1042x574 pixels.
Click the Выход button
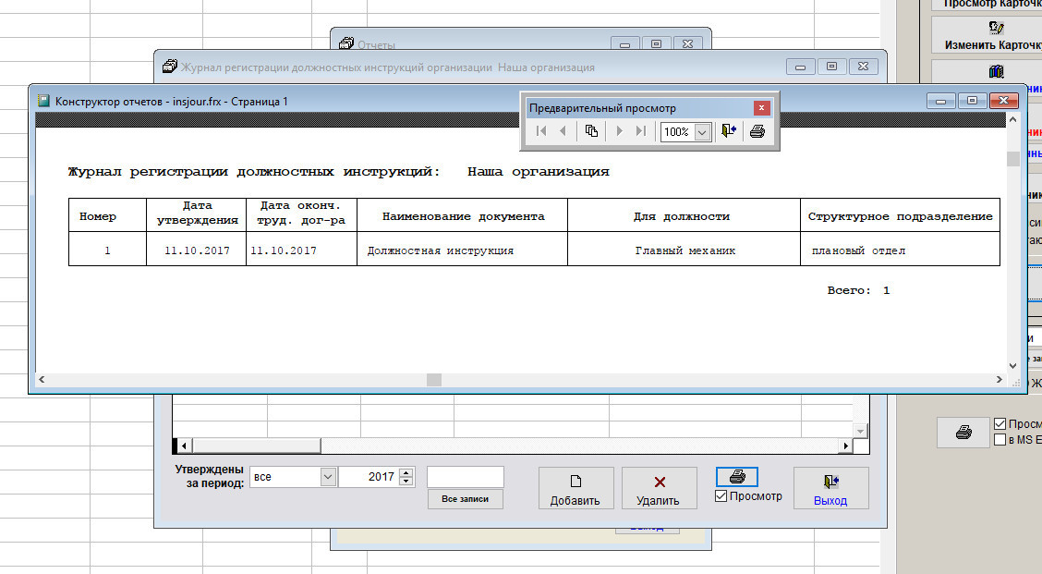tap(830, 488)
